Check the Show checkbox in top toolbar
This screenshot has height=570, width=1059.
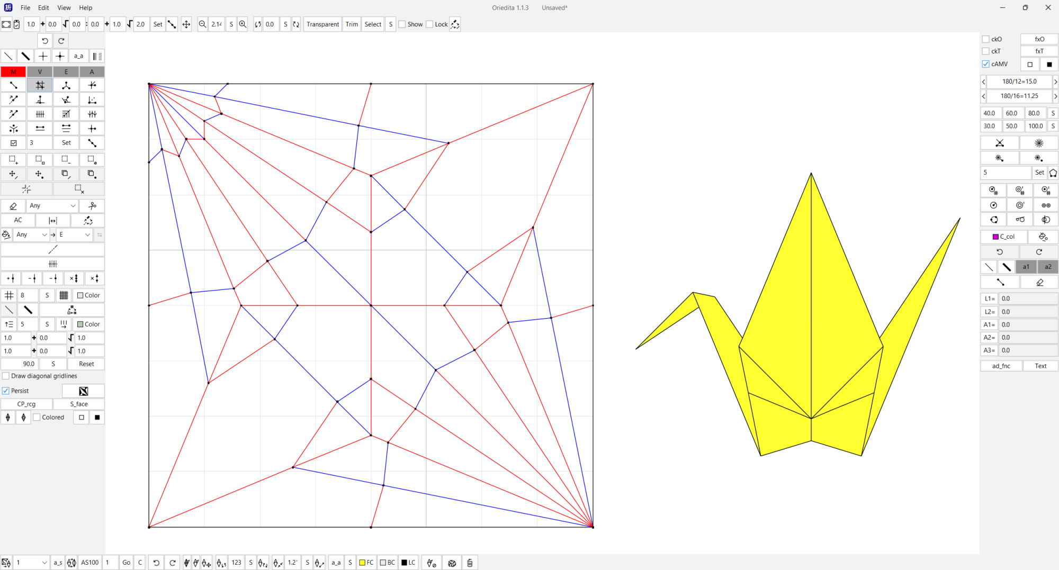(x=402, y=24)
